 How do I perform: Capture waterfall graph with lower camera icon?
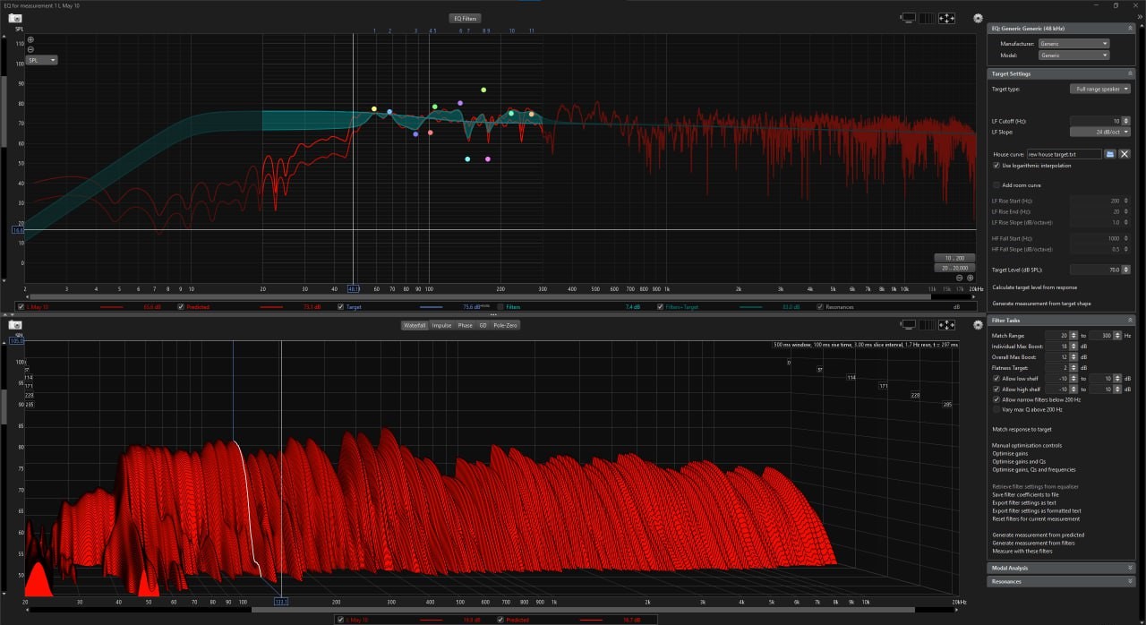[15, 325]
